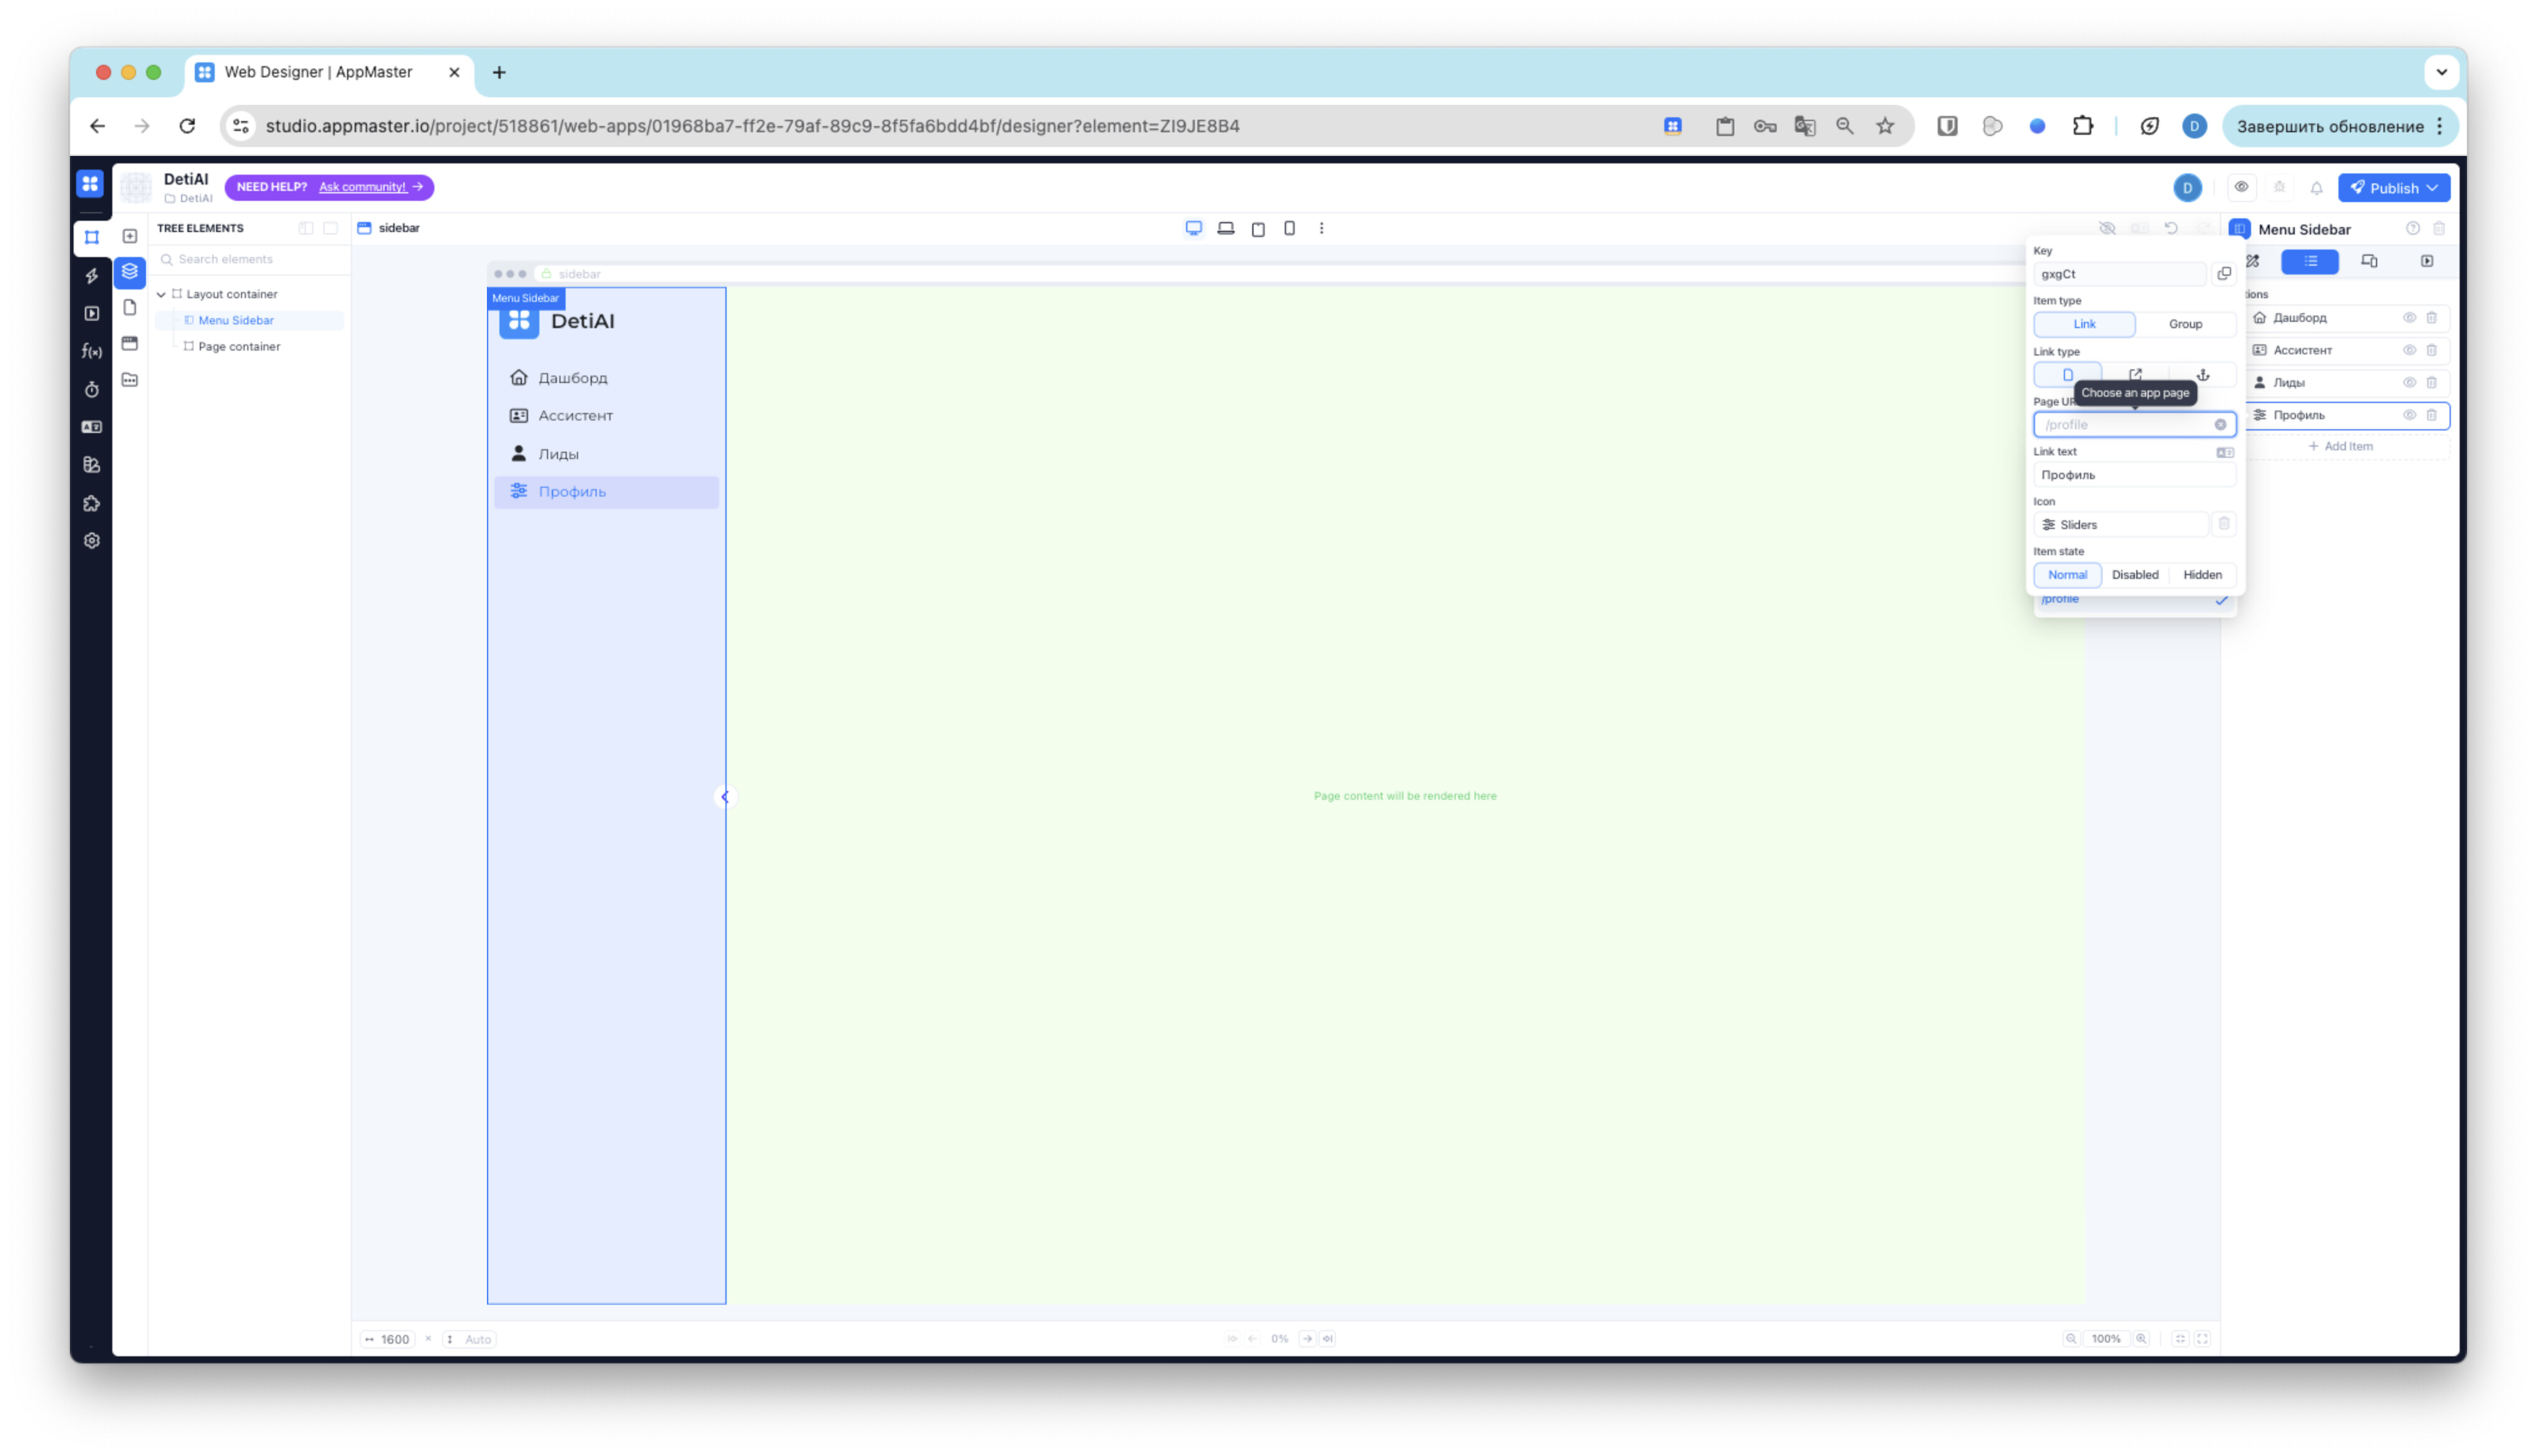2537x1456 pixels.
Task: Open the preview eye icon in top bar
Action: pos(2241,187)
